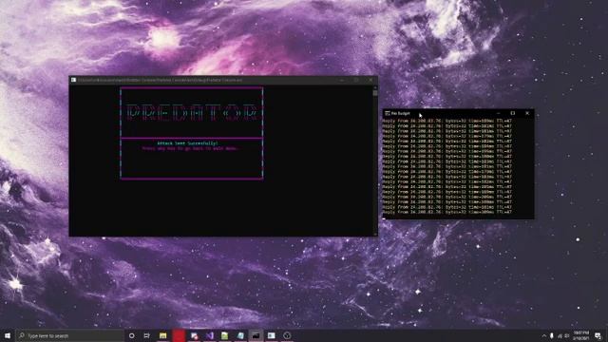This screenshot has width=608, height=342.
Task: Click the "Attack Sent Successfully!" message
Action: pos(188,143)
